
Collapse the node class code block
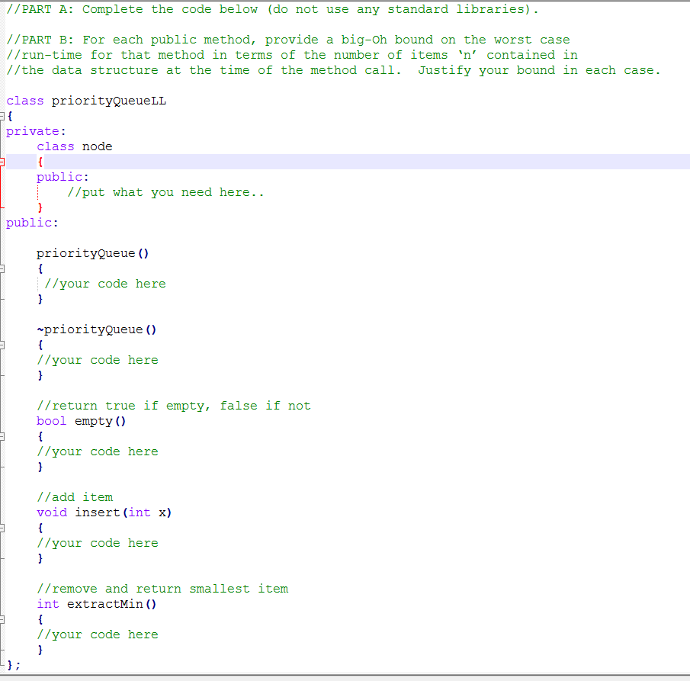[3, 161]
